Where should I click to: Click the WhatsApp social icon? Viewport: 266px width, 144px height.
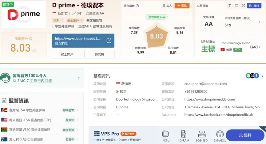coord(248,76)
